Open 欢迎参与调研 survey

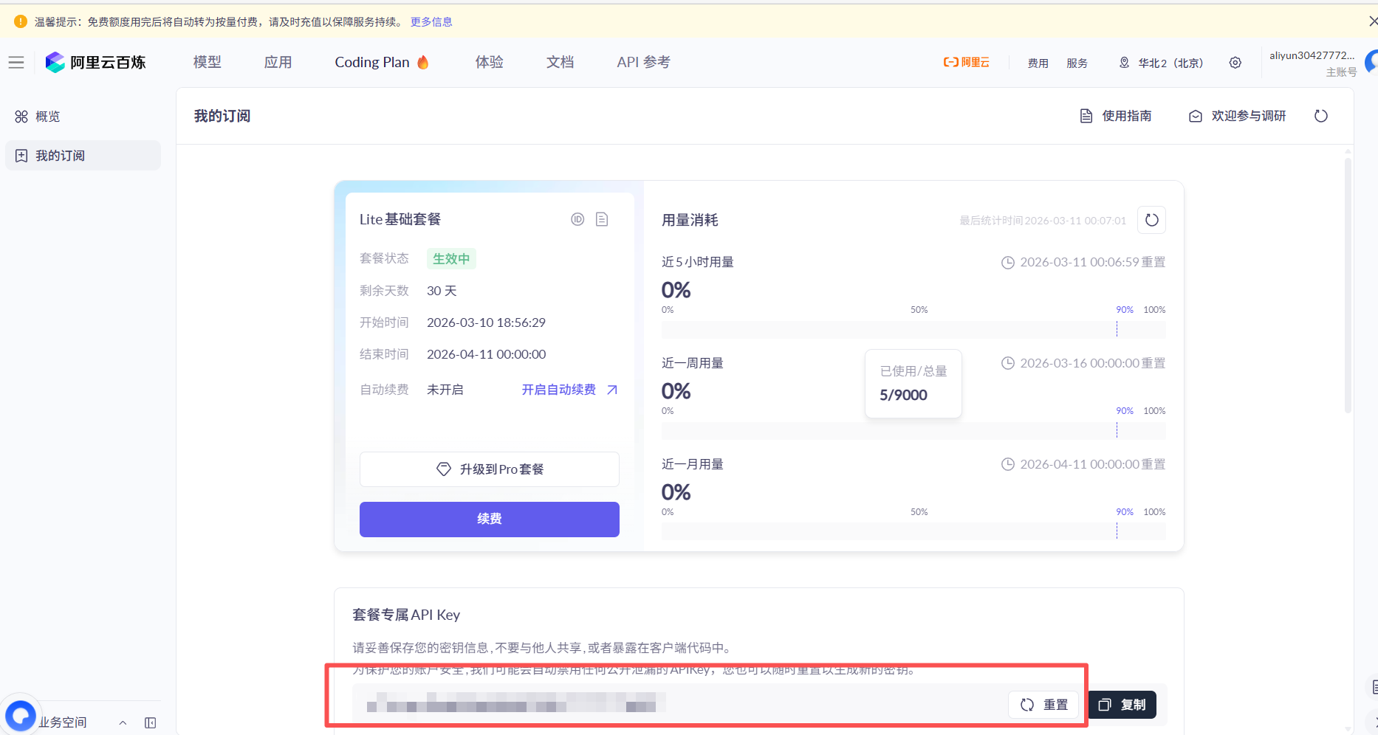tap(1238, 116)
